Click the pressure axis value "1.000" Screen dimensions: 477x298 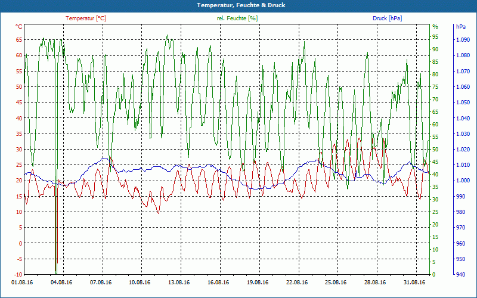point(463,181)
